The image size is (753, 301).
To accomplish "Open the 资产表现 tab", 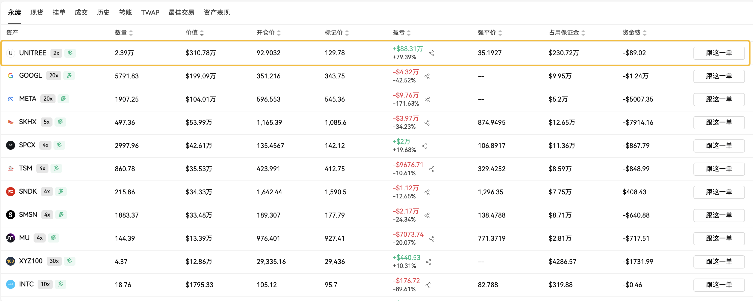I will point(217,12).
